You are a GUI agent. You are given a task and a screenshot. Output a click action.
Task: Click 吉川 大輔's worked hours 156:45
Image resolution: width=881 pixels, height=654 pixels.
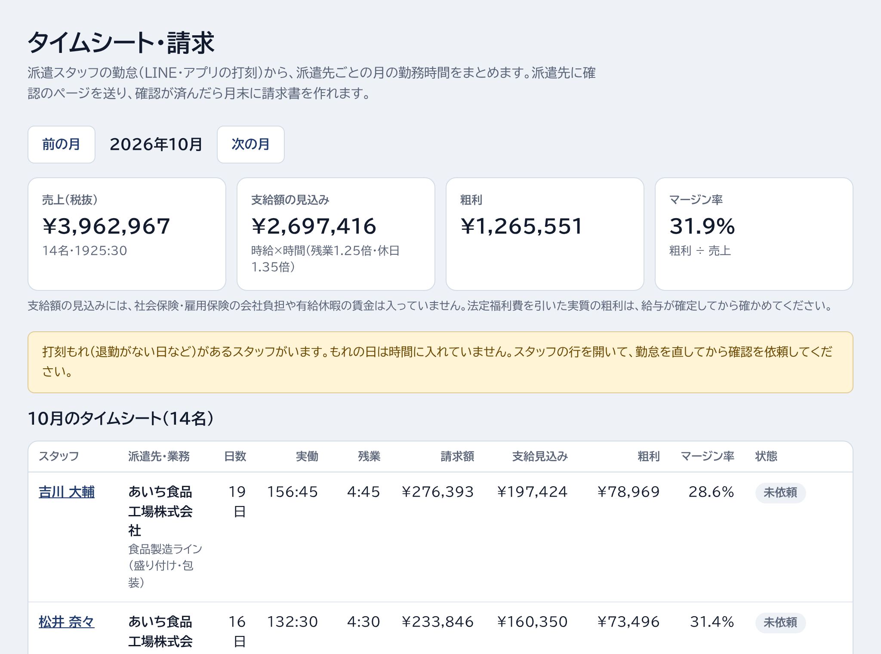(x=293, y=492)
